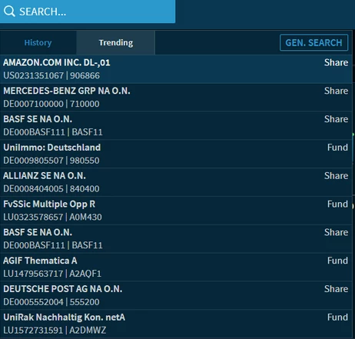The width and height of the screenshot is (355, 339).
Task: Click DE0005552004 | 555200 identifier
Action: tap(51, 302)
